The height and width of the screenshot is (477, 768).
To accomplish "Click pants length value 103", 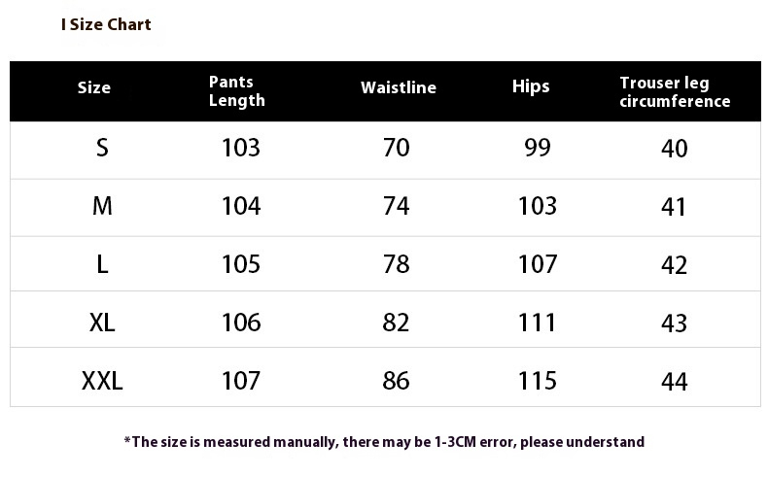I will (241, 148).
